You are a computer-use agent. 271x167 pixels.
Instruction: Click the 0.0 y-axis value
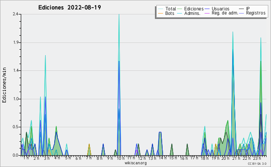15,155
